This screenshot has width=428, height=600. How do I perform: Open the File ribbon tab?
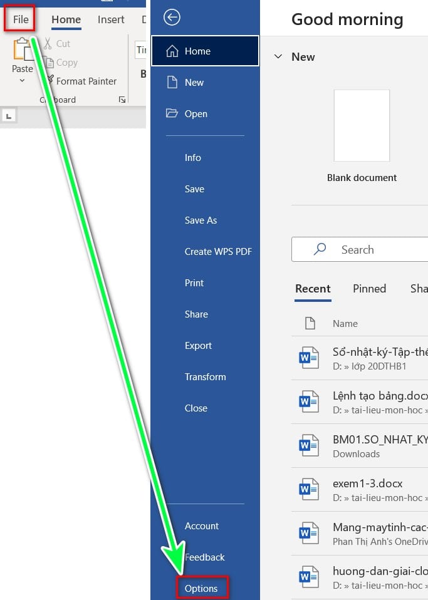[20, 19]
